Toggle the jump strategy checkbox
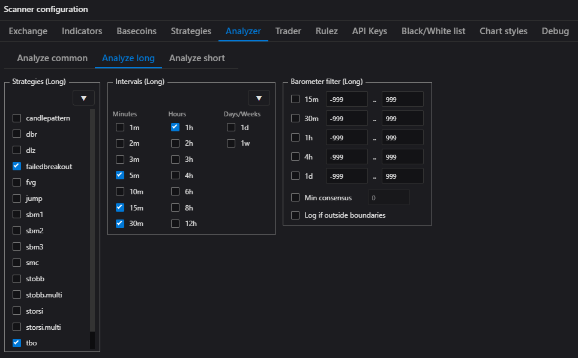Viewport: 578px width, 358px height. point(17,198)
